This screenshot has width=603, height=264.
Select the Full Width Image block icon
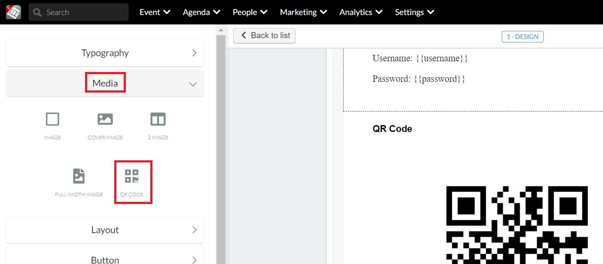79,176
